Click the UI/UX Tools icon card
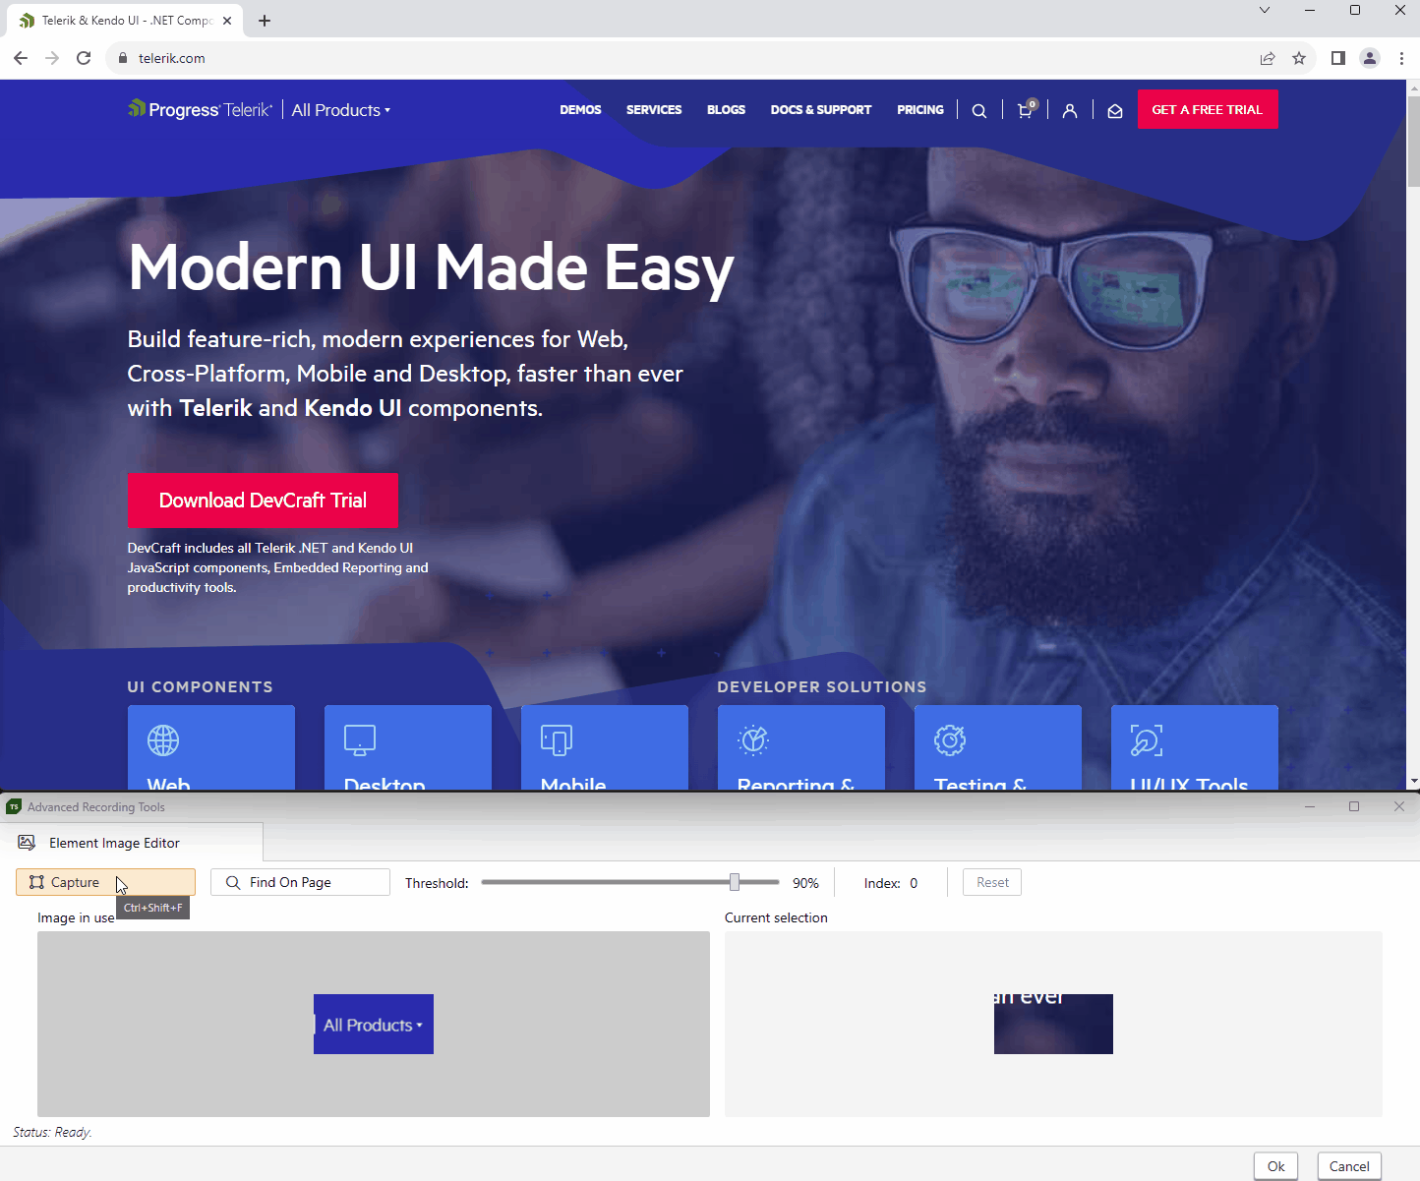 click(1195, 747)
